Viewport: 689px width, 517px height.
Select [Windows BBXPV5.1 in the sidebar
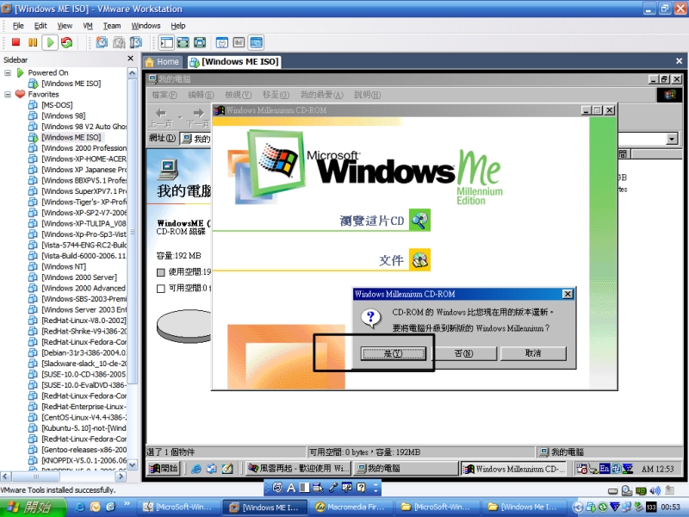click(x=84, y=180)
